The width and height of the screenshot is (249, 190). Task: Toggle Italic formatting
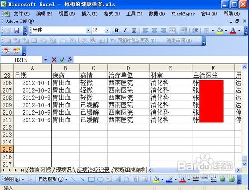[125, 30]
